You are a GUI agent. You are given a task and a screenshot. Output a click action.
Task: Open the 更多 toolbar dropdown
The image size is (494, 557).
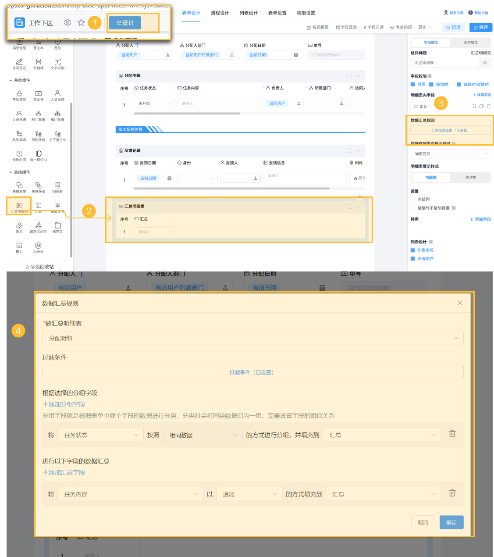tap(425, 27)
